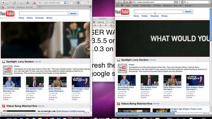Screen dimensions: 212x119
Task: Click Safari horizontal scrollbar thumb
Action: point(145,113)
